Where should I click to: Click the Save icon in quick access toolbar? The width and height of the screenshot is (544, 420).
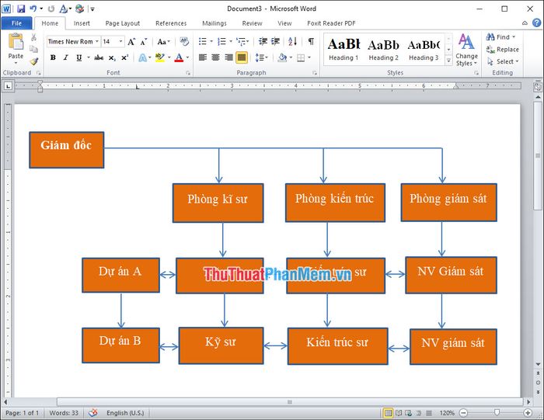point(21,9)
